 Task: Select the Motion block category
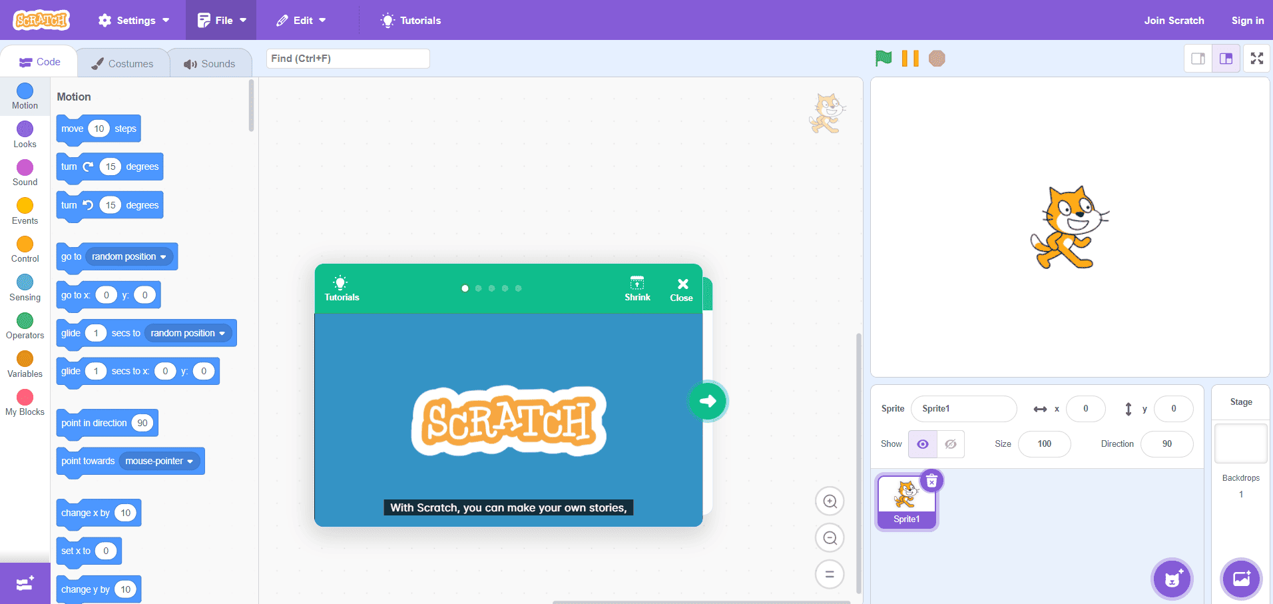(x=25, y=96)
